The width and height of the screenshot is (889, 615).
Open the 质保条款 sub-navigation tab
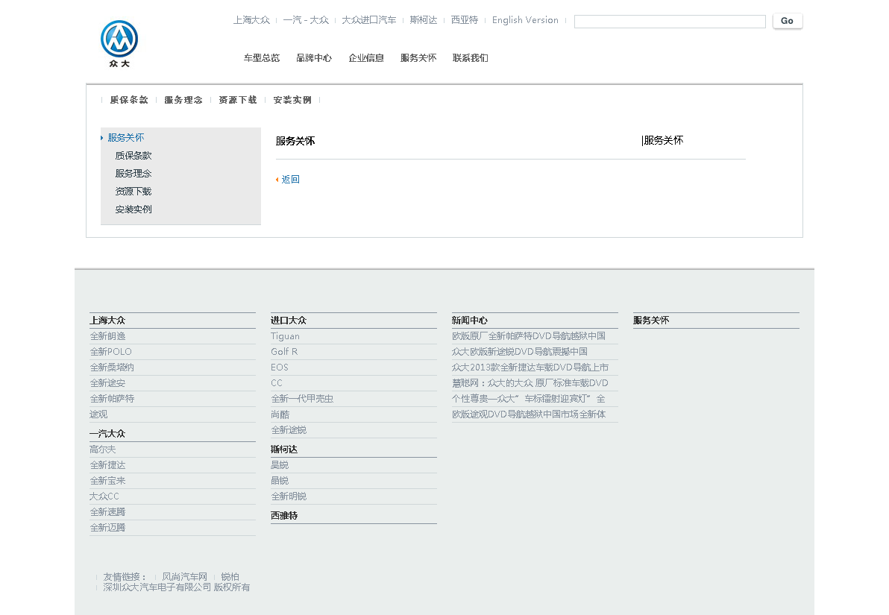pyautogui.click(x=129, y=100)
